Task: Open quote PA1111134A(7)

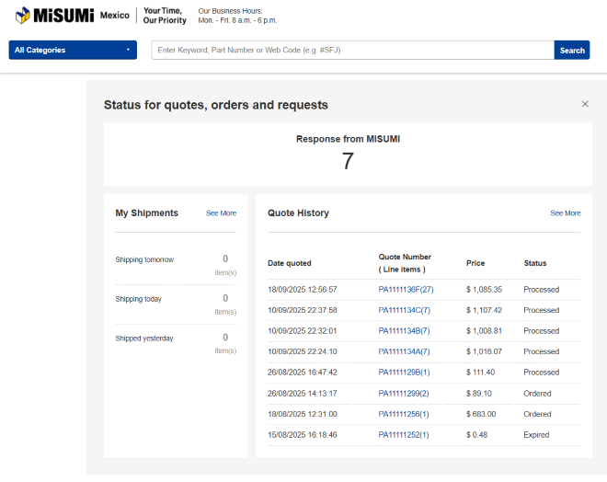Action: pyautogui.click(x=404, y=352)
